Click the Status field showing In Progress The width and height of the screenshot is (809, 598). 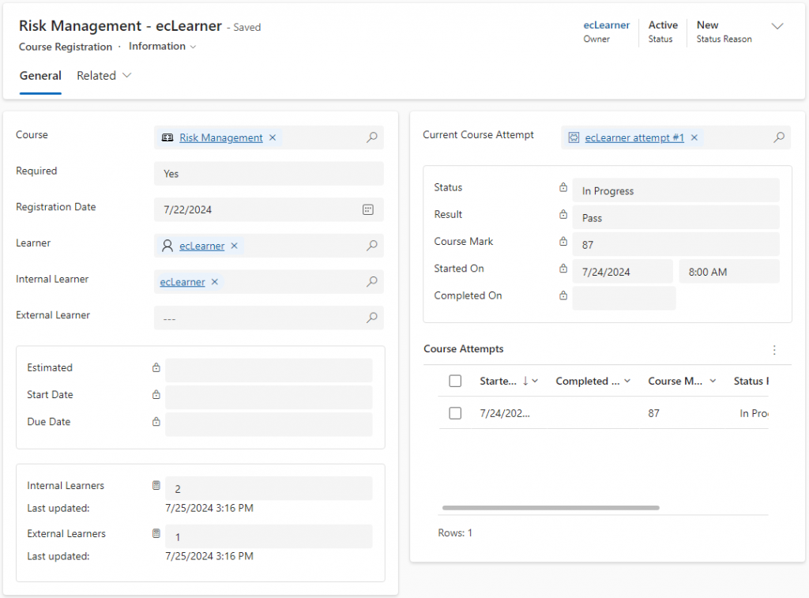pos(676,190)
